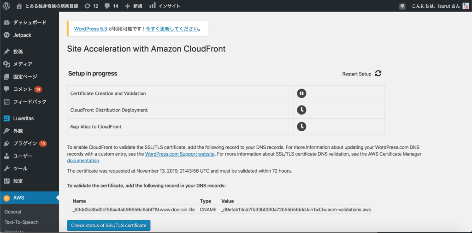
Task: Select the AWS sidebar menu item
Action: tap(29, 198)
